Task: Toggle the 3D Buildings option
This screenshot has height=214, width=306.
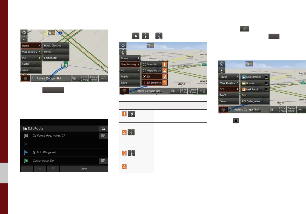Action: 155,83
